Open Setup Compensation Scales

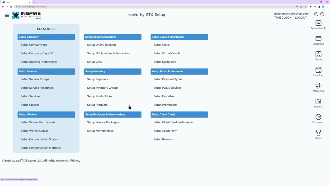(39, 139)
